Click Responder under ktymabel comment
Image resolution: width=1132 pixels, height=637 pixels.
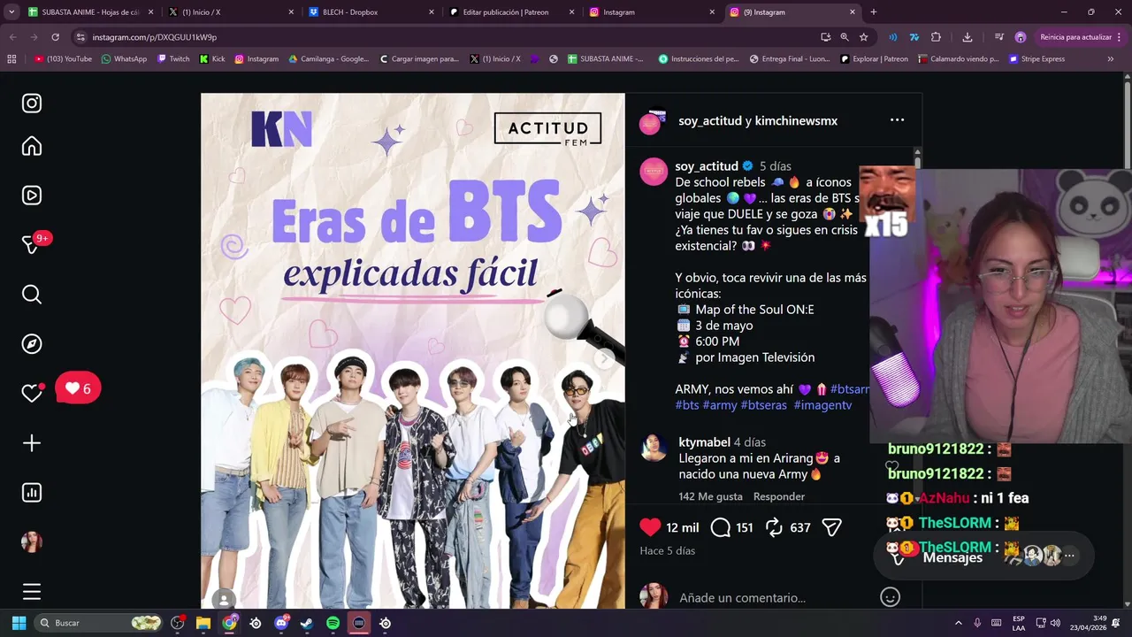[778, 497]
